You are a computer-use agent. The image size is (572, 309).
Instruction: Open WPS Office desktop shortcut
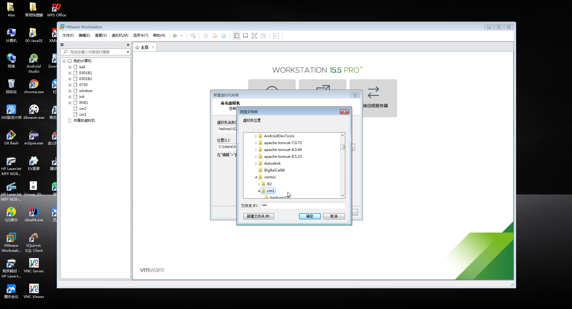(57, 10)
